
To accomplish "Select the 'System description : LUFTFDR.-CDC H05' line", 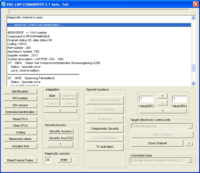I will 99,59.
